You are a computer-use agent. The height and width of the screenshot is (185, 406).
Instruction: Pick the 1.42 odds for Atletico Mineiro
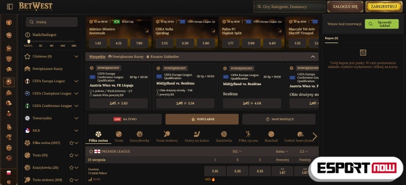98,43
